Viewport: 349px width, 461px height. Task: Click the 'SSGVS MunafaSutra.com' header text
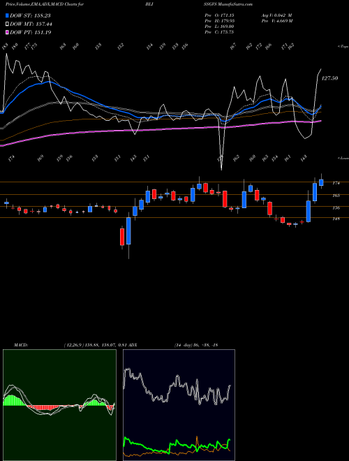click(x=228, y=4)
